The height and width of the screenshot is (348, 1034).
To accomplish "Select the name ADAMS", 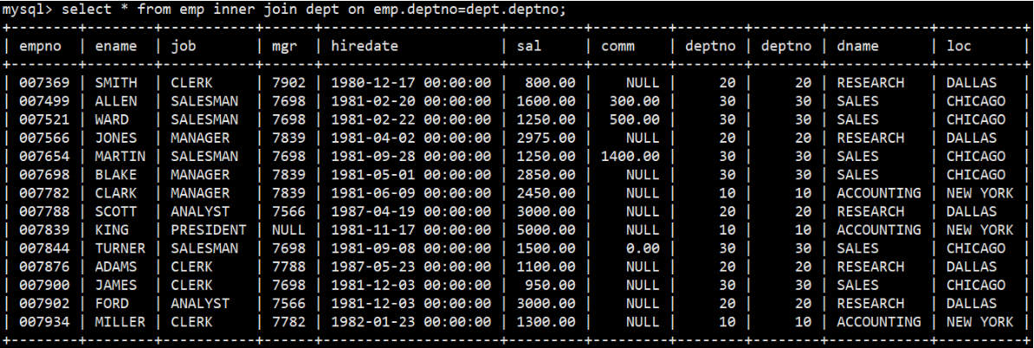I will [116, 267].
